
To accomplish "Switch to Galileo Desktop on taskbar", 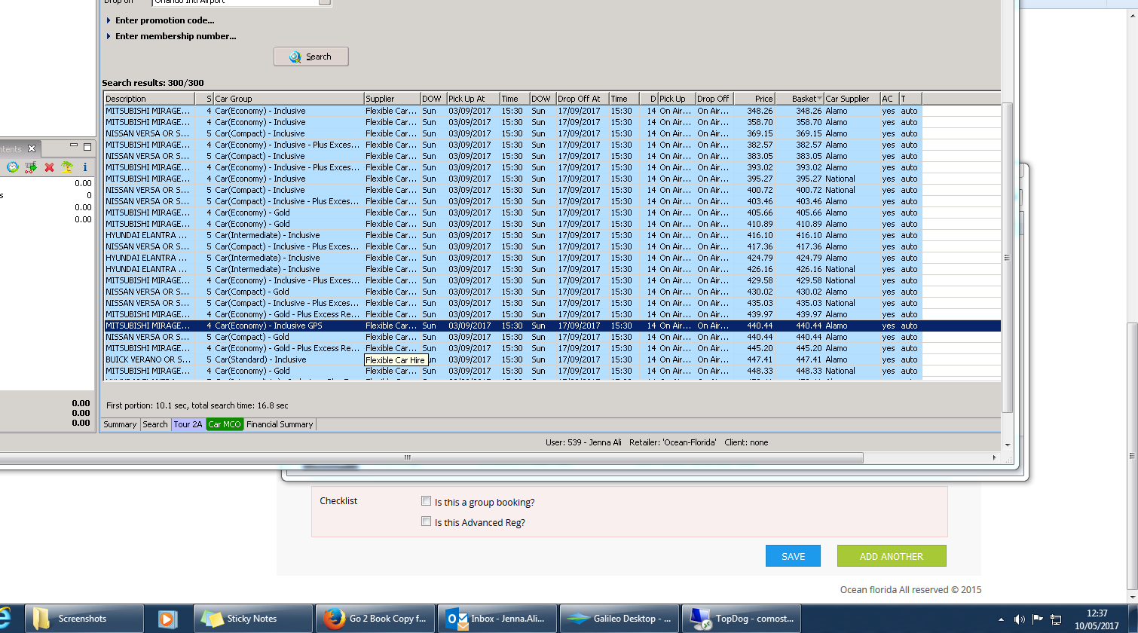I will coord(619,619).
